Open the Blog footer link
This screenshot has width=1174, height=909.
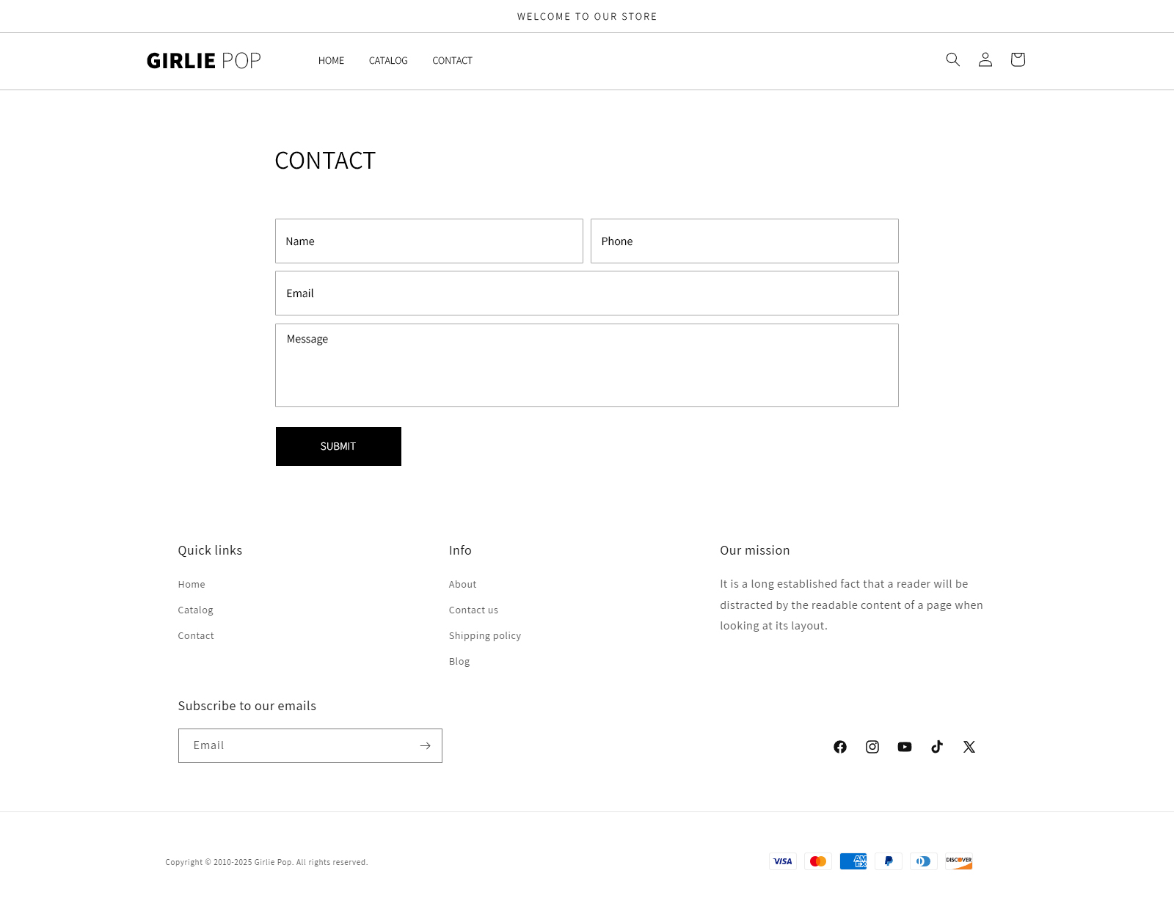(459, 662)
